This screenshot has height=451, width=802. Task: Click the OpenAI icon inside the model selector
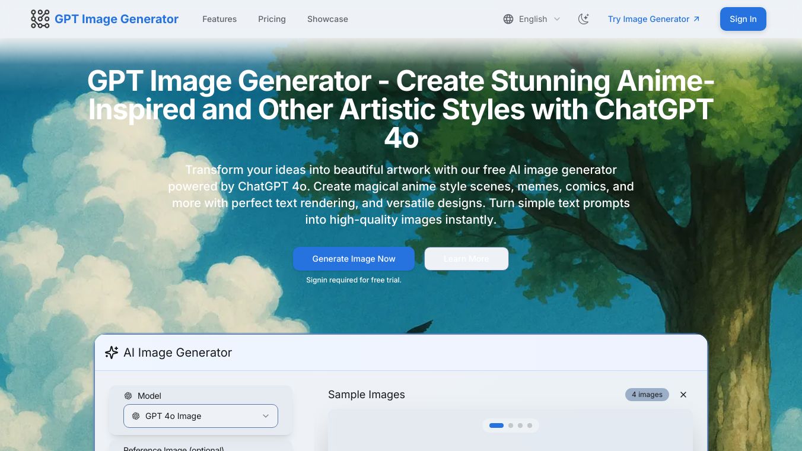(x=135, y=416)
